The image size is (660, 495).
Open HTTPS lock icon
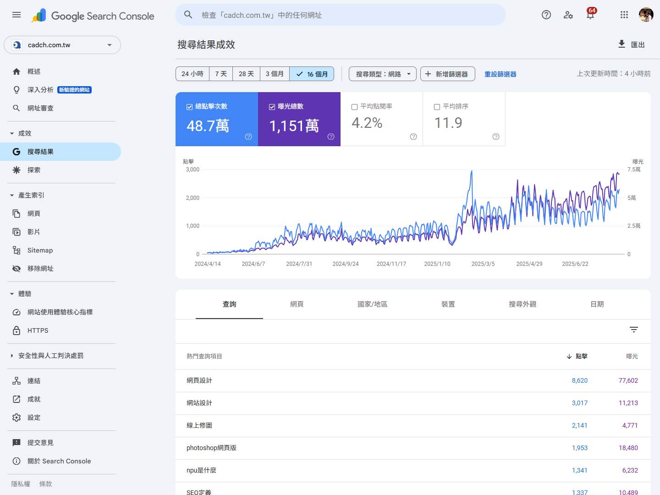point(16,330)
